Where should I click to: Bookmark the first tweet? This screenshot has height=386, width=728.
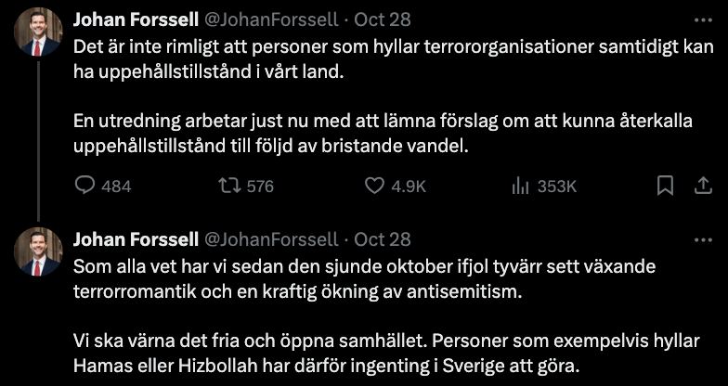[665, 186]
